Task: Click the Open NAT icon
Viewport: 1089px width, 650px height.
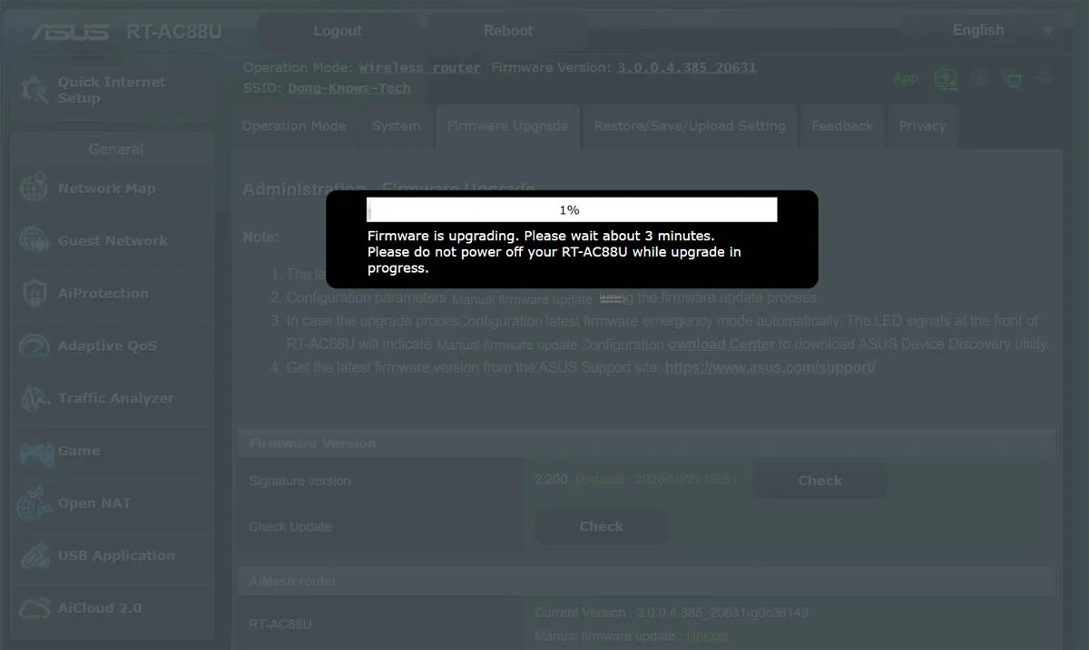Action: tap(34, 503)
